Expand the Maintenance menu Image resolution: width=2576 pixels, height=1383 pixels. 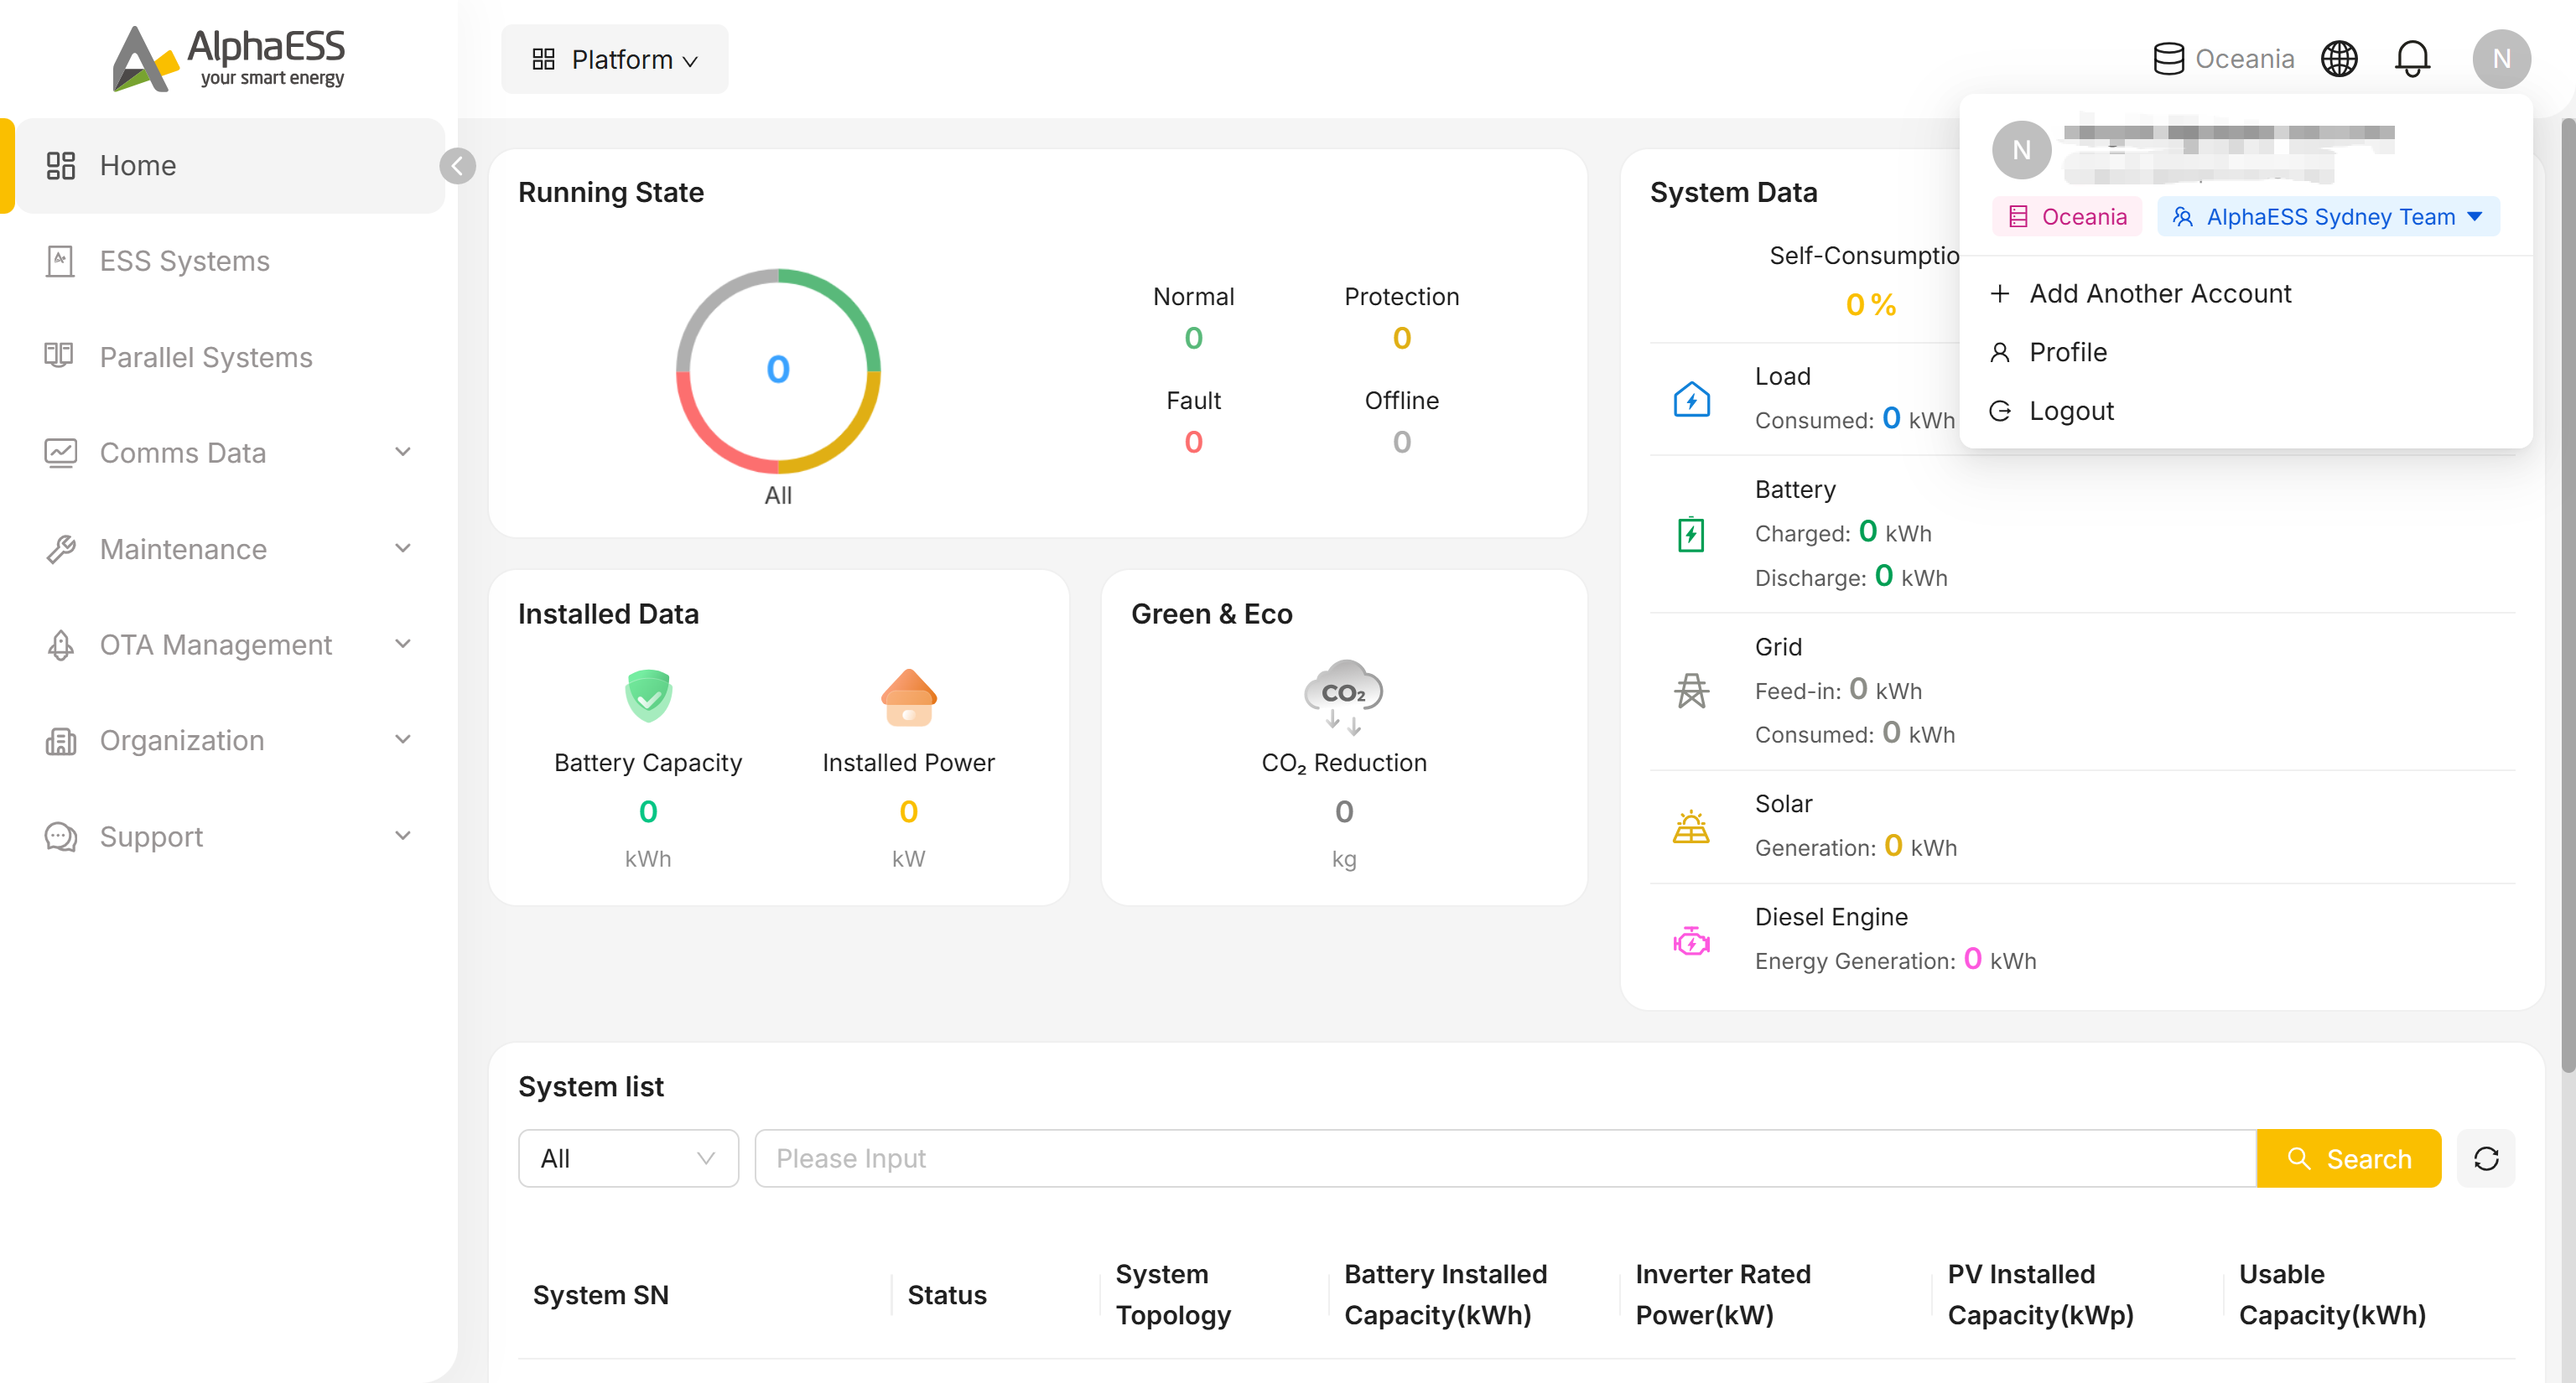229,549
